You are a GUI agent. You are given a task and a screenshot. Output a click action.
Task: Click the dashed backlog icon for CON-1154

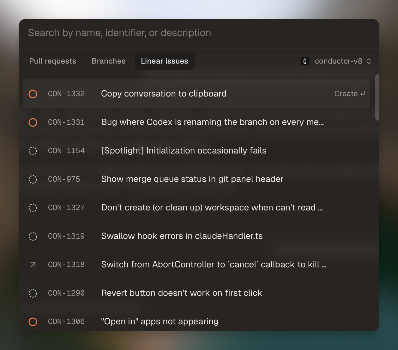click(33, 151)
